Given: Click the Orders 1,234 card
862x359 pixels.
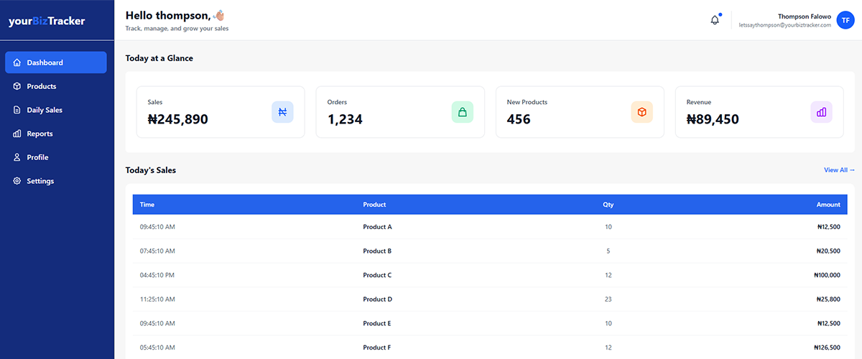Looking at the screenshot, I should [400, 112].
